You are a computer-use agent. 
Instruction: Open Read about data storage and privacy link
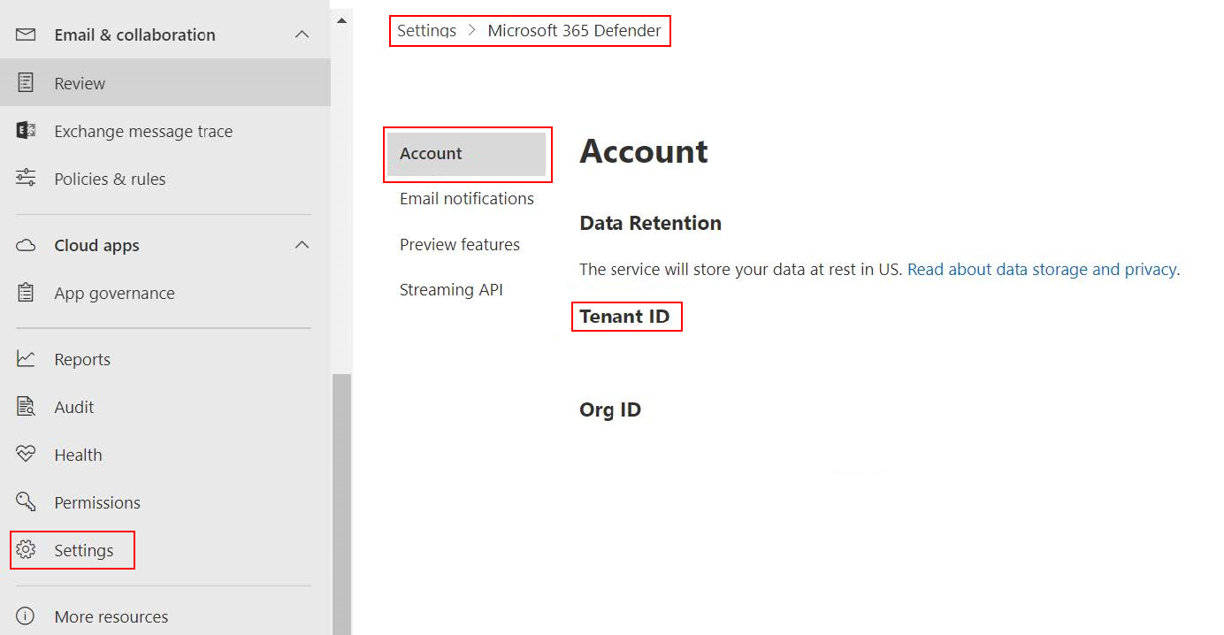[x=1042, y=270]
